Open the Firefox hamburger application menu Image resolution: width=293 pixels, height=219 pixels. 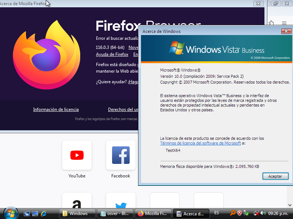[x=284, y=23]
